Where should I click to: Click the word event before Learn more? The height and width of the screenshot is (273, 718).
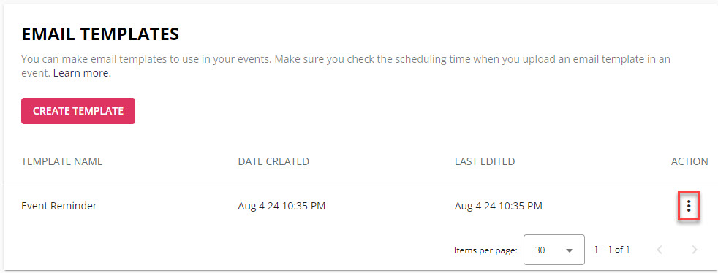point(35,73)
